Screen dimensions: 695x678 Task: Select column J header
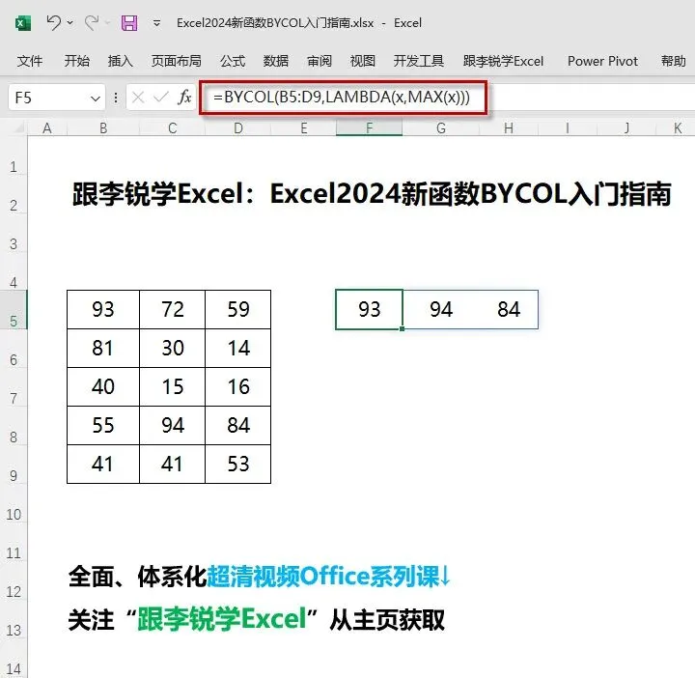(x=626, y=128)
